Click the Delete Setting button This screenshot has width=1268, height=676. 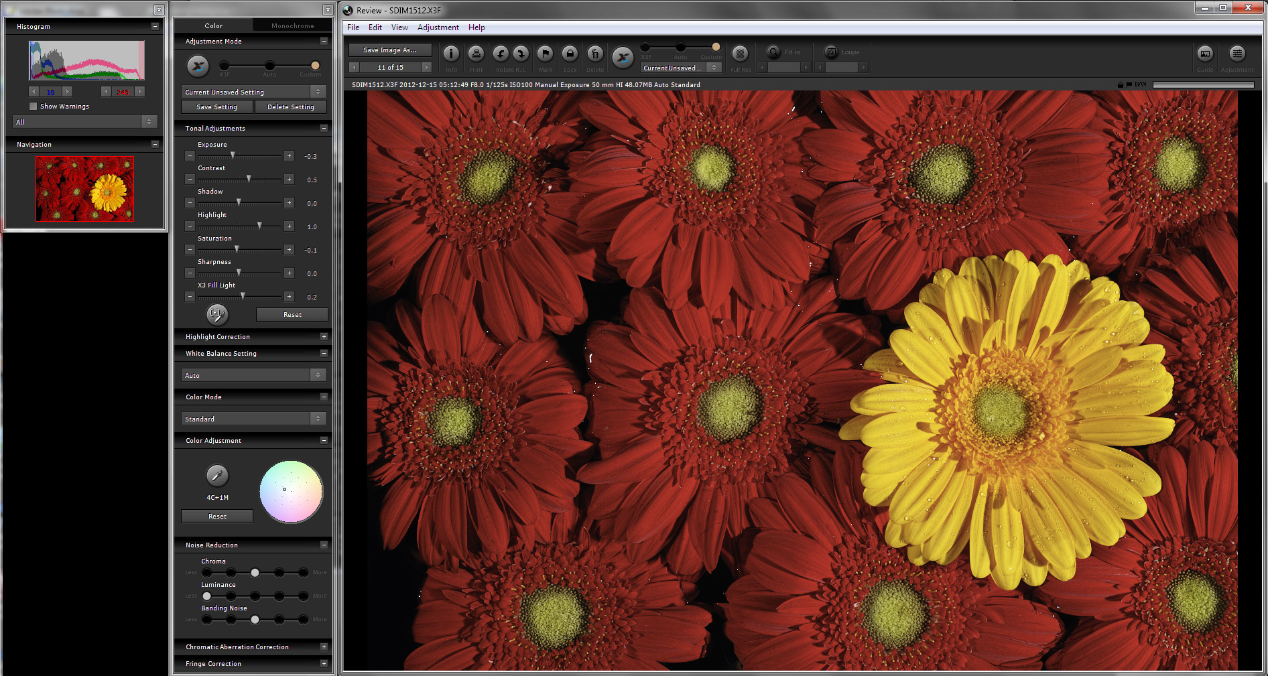click(291, 107)
